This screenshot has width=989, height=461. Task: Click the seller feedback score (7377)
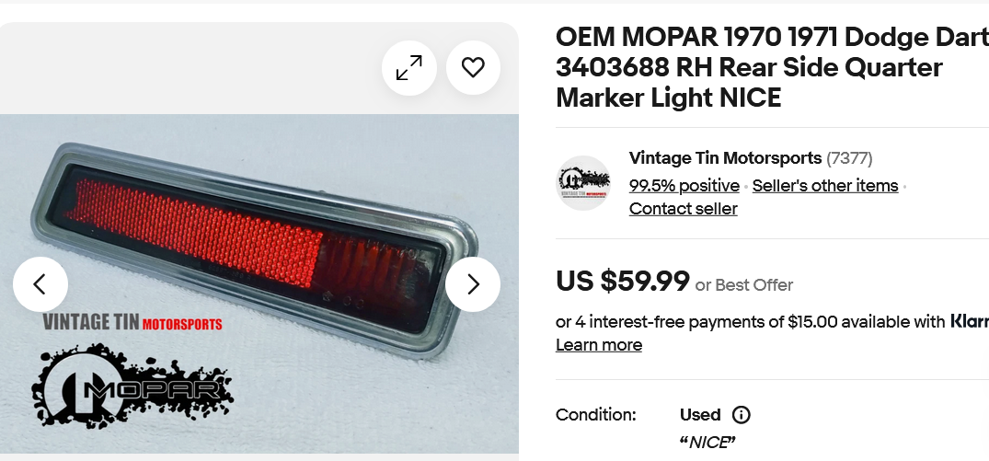tap(849, 158)
